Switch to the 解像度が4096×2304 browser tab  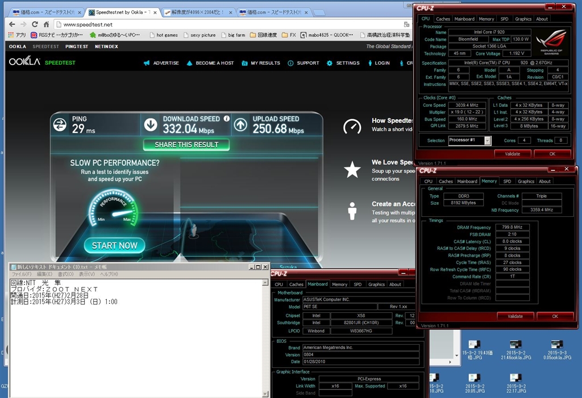point(198,12)
